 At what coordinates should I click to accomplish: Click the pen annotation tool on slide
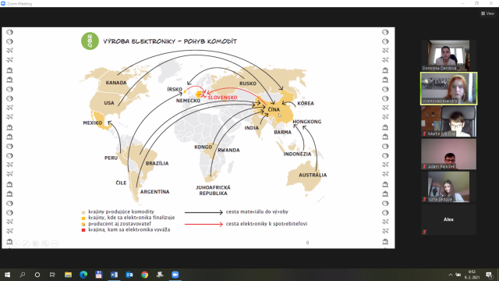pyautogui.click(x=26, y=244)
